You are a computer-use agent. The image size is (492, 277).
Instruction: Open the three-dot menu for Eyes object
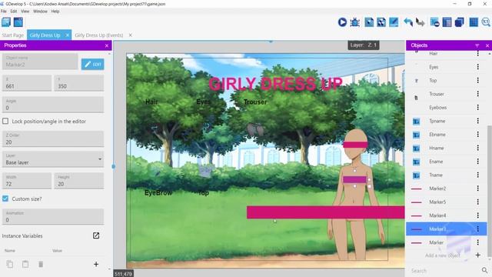coord(478,67)
